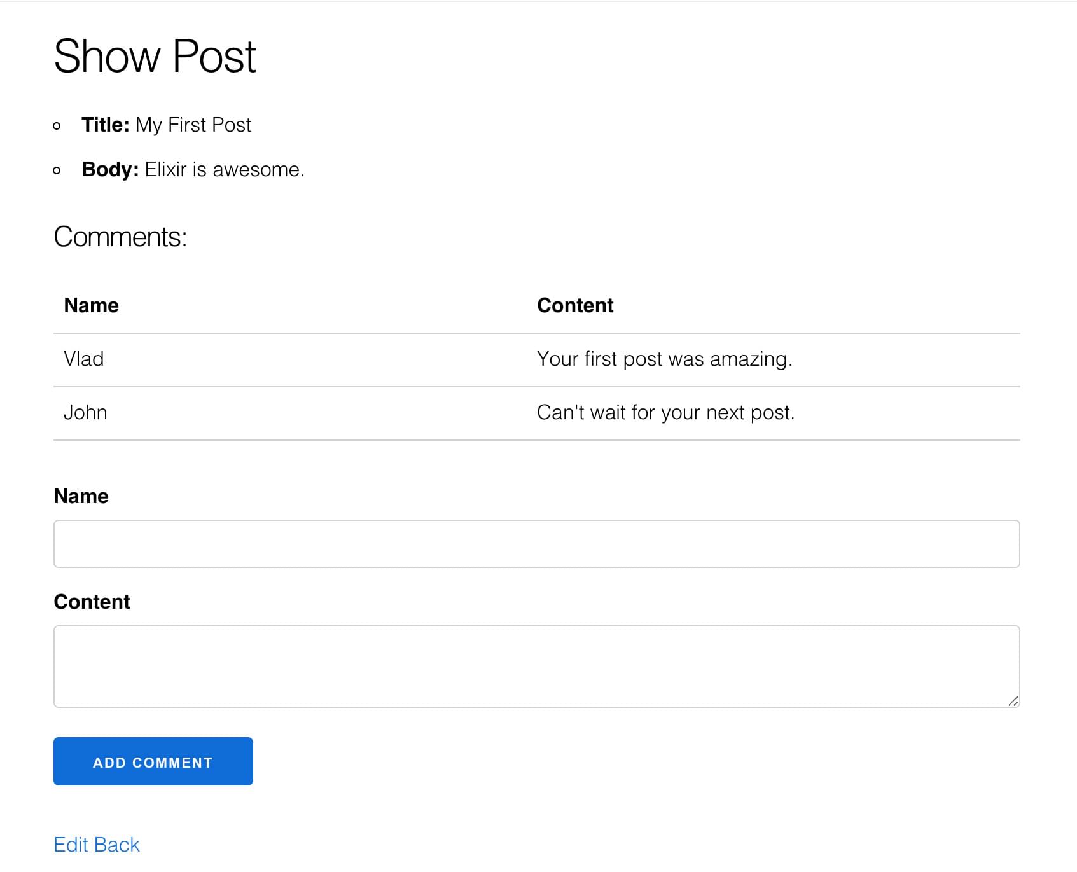Click "Can't wait for your next post." comment
Screen dimensions: 1077x872
[666, 412]
